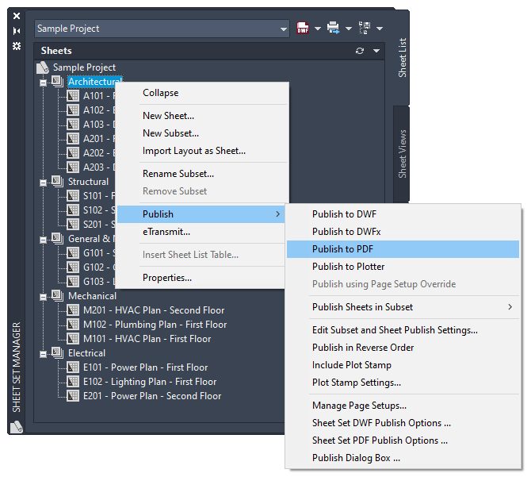Close the Sheet Set Manager palette
Viewport: 531px width, 477px height.
pos(17,16)
